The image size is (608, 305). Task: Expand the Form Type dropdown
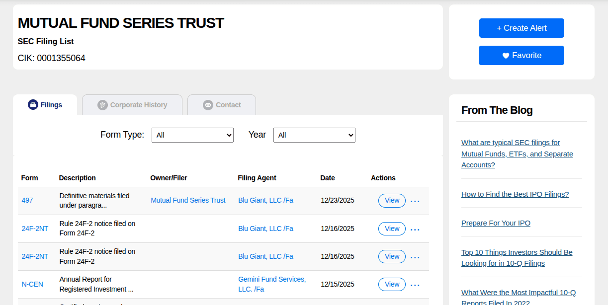click(x=192, y=135)
